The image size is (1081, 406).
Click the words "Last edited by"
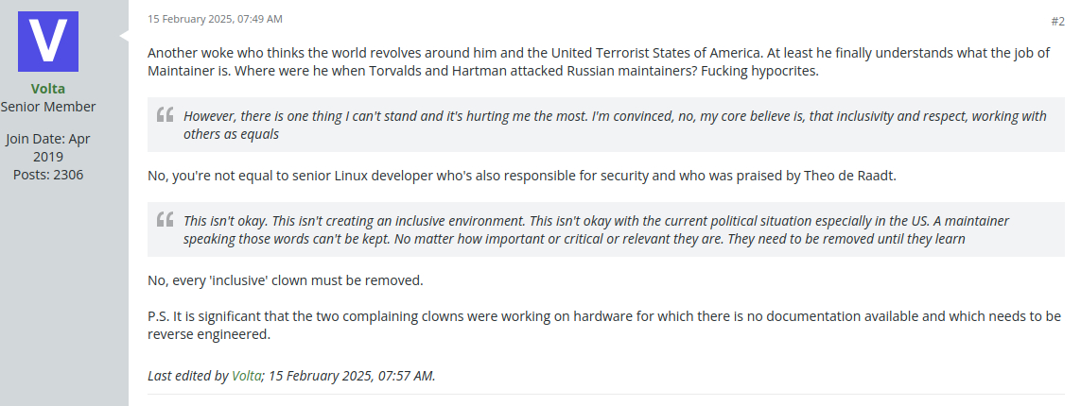[x=187, y=375]
